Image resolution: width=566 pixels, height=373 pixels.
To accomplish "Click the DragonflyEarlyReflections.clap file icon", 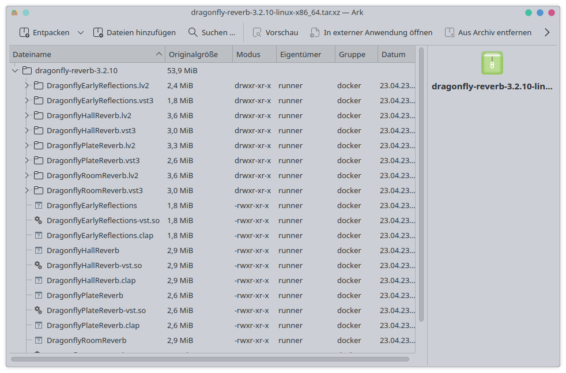I will point(39,235).
